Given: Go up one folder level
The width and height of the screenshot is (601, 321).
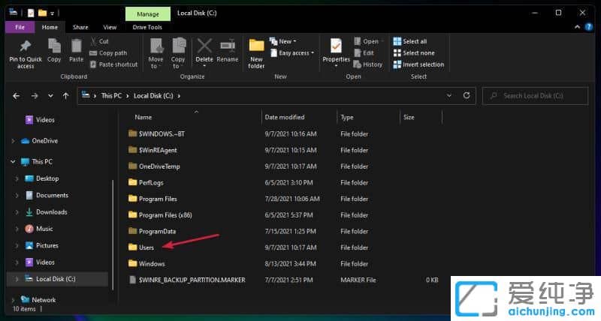Looking at the screenshot, I should pos(66,96).
